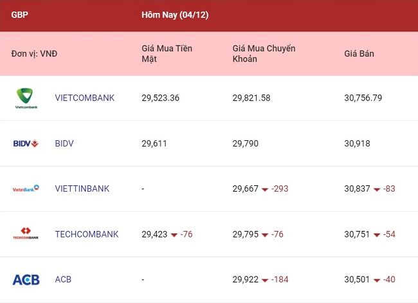Screen dimensions: 418x303
Task: Select the GBP currency header
Action: (19, 15)
